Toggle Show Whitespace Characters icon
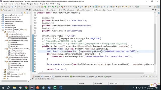 104,7
